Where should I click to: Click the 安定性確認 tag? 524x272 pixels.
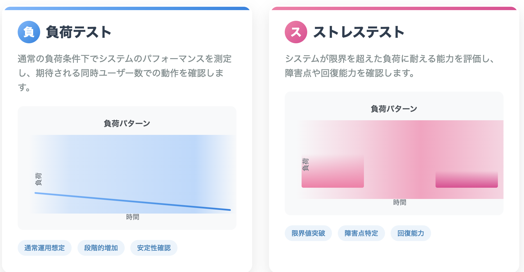154,248
